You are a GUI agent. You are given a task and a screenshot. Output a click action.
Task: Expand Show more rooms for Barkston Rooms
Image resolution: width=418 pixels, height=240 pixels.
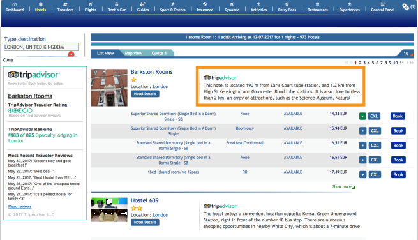pyautogui.click(x=343, y=186)
